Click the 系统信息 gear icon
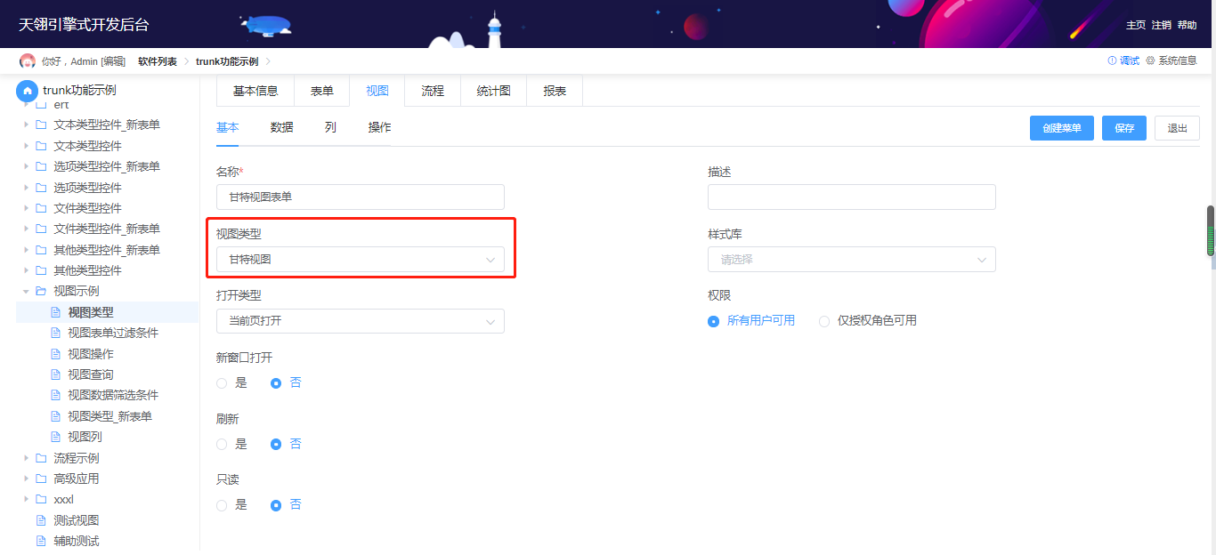This screenshot has width=1216, height=555. (x=1150, y=61)
